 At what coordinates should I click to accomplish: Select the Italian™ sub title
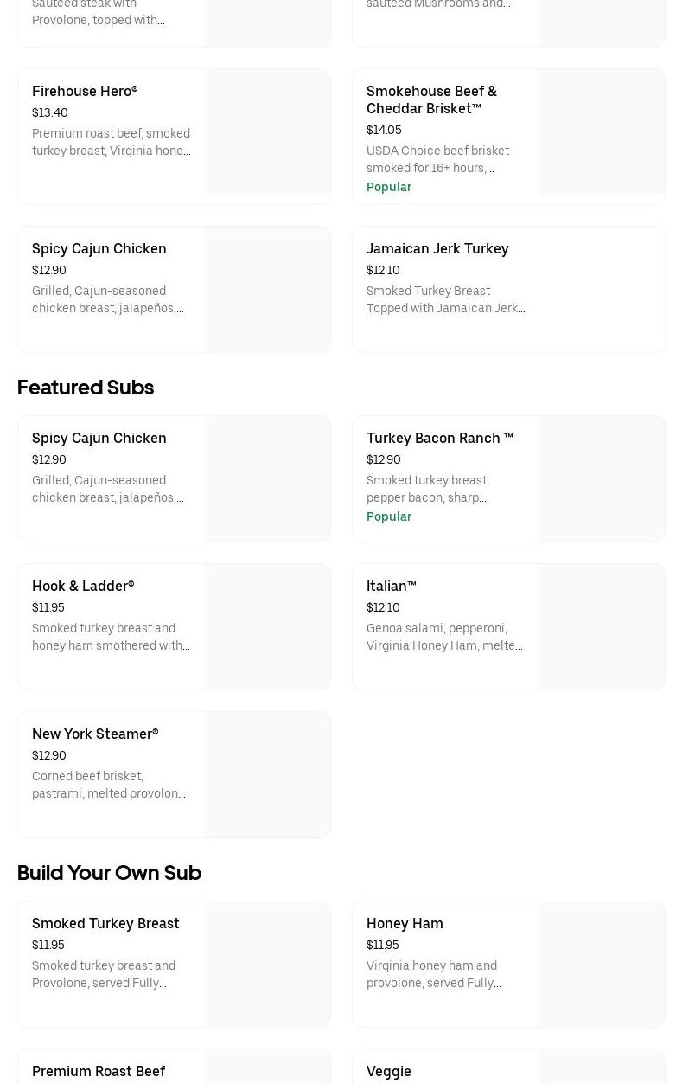(392, 586)
